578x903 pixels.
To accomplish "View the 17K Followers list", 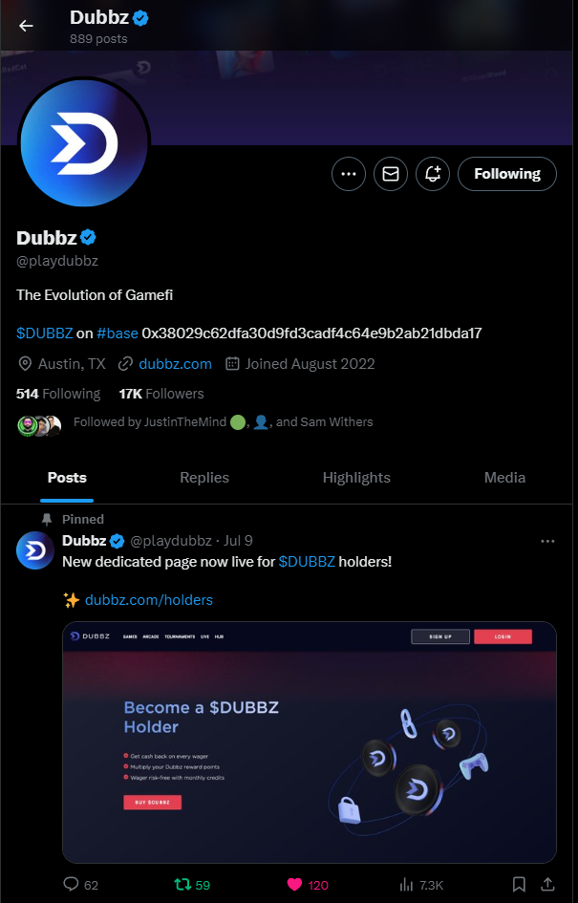I will [x=161, y=394].
